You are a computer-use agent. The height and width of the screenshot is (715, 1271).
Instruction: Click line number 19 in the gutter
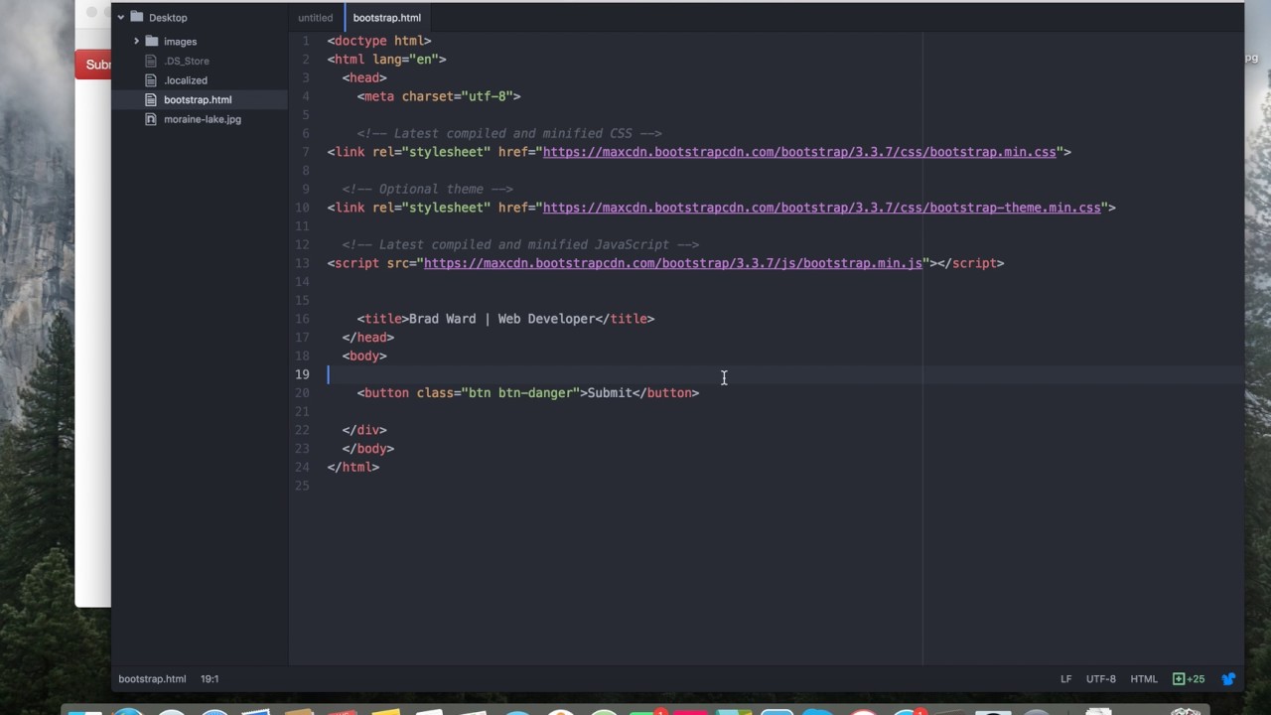[x=302, y=374]
